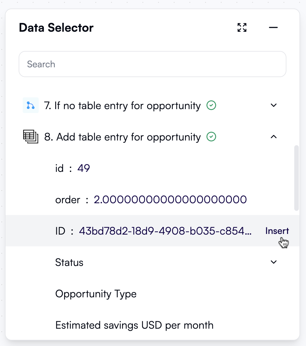The width and height of the screenshot is (306, 346).
Task: Select Estimated savings USD per month row
Action: [x=134, y=325]
